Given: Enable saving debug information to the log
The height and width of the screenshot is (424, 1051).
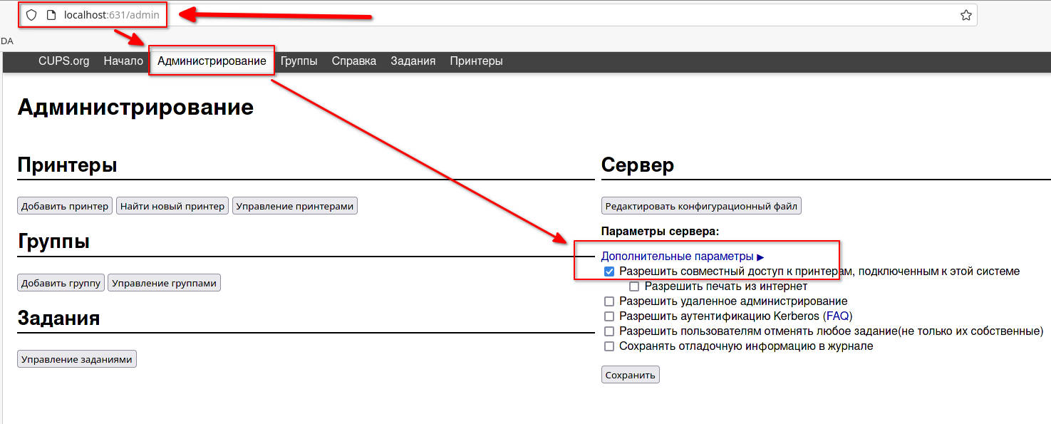Looking at the screenshot, I should pos(609,346).
